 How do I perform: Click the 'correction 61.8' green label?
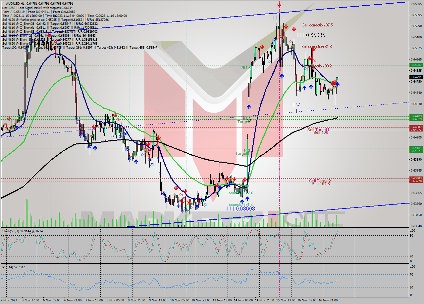click(240, 205)
